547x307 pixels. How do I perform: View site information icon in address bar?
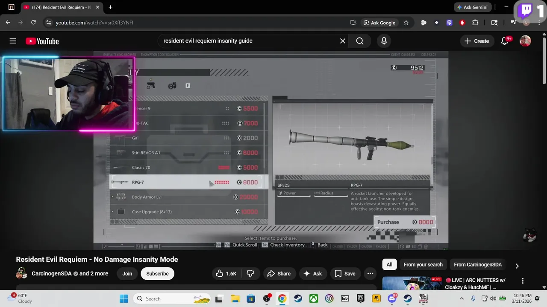[x=48, y=23]
